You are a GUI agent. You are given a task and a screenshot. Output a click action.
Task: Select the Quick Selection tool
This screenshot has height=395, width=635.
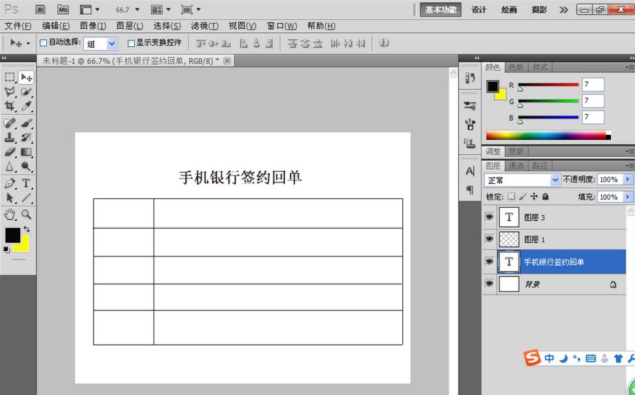tap(26, 92)
